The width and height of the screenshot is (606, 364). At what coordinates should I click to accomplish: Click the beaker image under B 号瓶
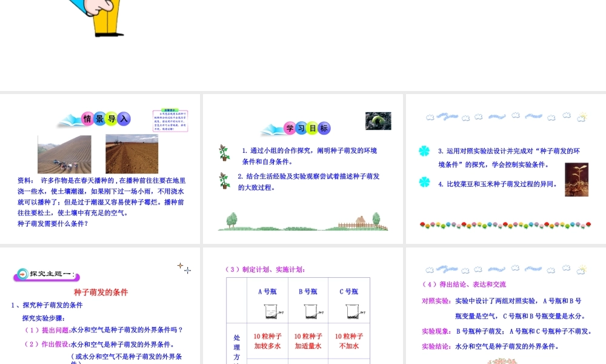point(314,311)
